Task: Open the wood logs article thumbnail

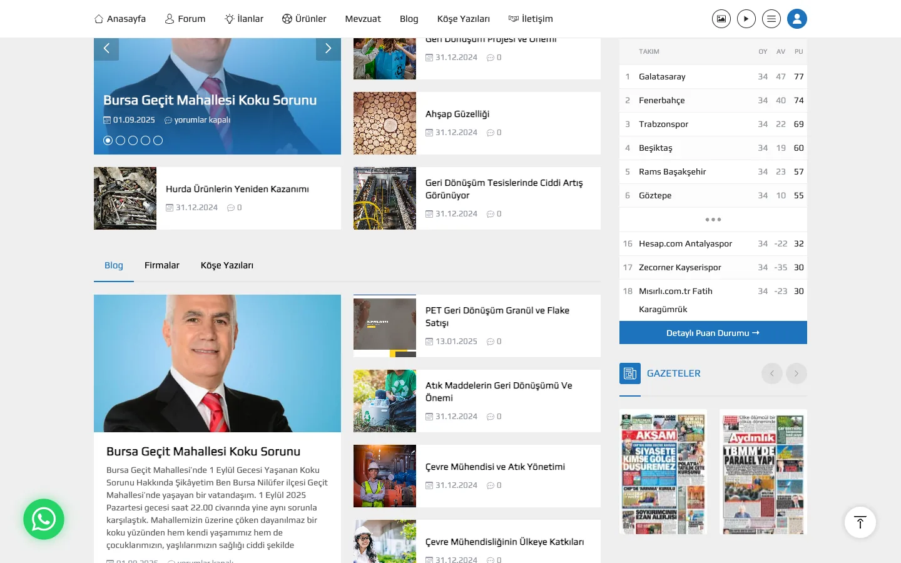Action: coord(385,123)
